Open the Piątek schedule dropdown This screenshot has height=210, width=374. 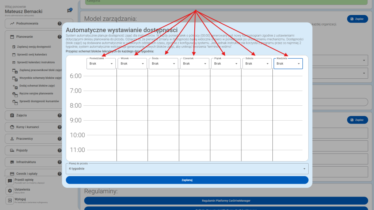coord(226,64)
